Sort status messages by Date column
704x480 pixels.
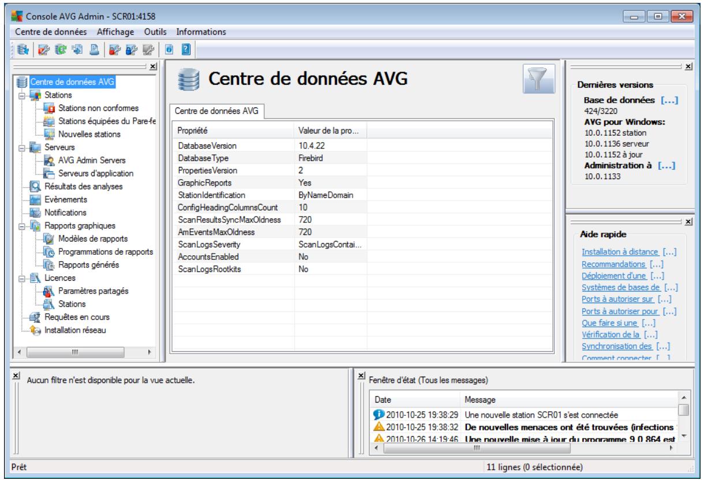pos(417,399)
